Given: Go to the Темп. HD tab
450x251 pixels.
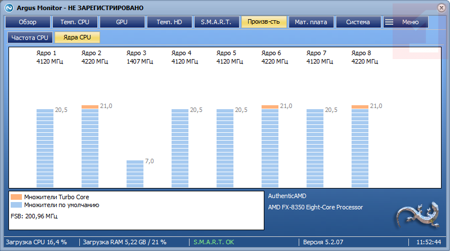Looking at the screenshot, I should 169,22.
